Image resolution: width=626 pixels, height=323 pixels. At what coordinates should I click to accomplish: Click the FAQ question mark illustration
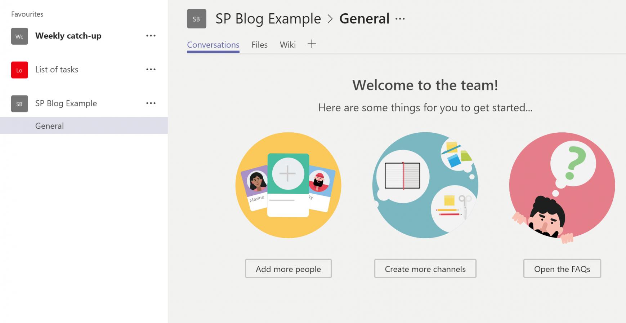point(562,187)
